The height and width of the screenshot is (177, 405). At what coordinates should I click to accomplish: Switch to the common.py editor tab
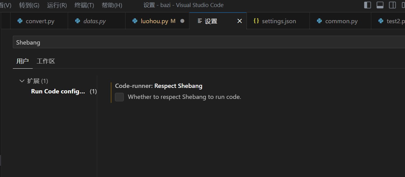tap(340, 21)
